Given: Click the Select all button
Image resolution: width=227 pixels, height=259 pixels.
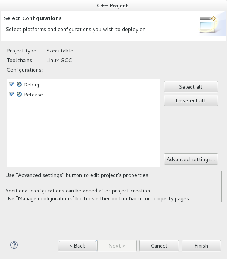Looking at the screenshot, I should click(191, 87).
